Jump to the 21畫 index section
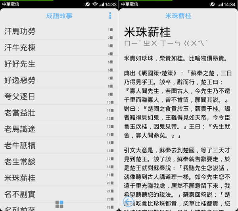The image size is (238, 211). click(x=110, y=191)
